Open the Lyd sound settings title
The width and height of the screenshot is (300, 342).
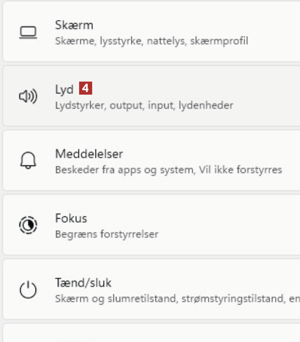coord(64,90)
